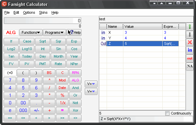This screenshot has height=125, width=196.
Task: Switch to ALG mode via magenta button
Action: coord(75,80)
